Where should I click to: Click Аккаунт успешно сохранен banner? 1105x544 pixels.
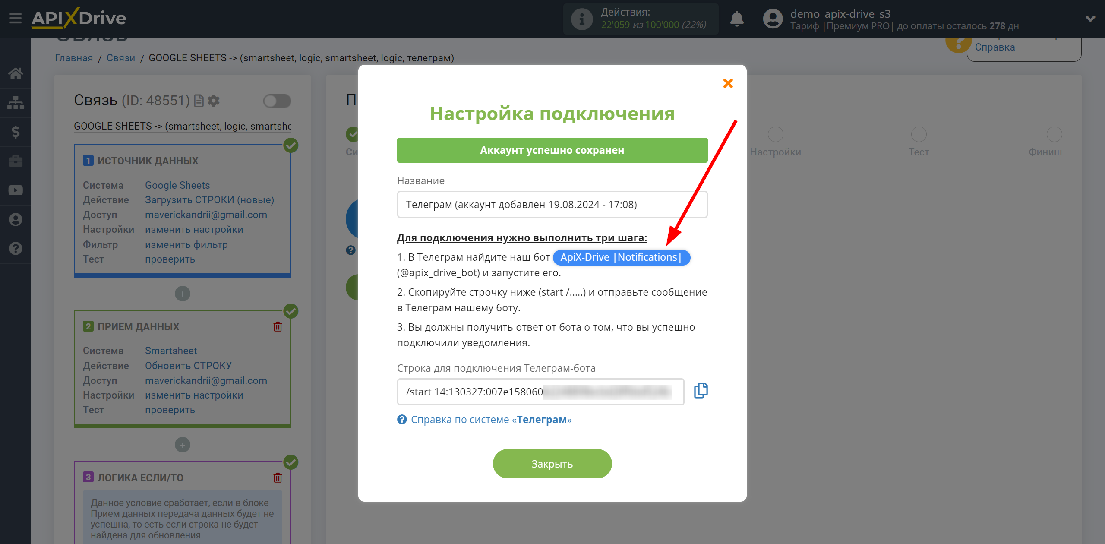[552, 150]
